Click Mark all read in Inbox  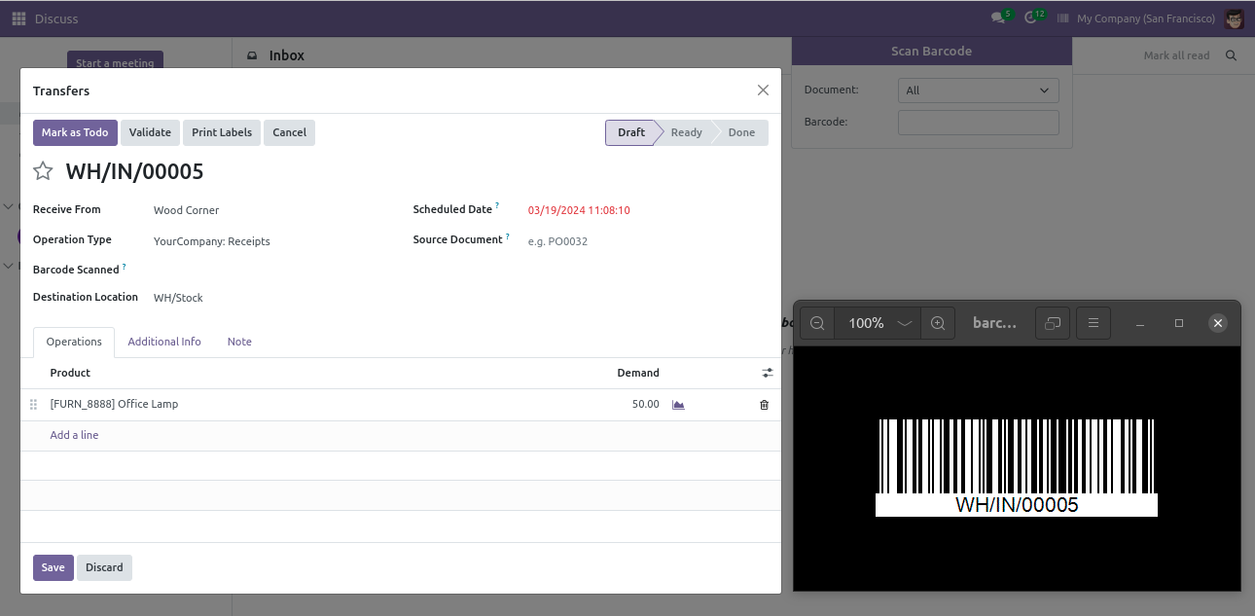tap(1176, 55)
